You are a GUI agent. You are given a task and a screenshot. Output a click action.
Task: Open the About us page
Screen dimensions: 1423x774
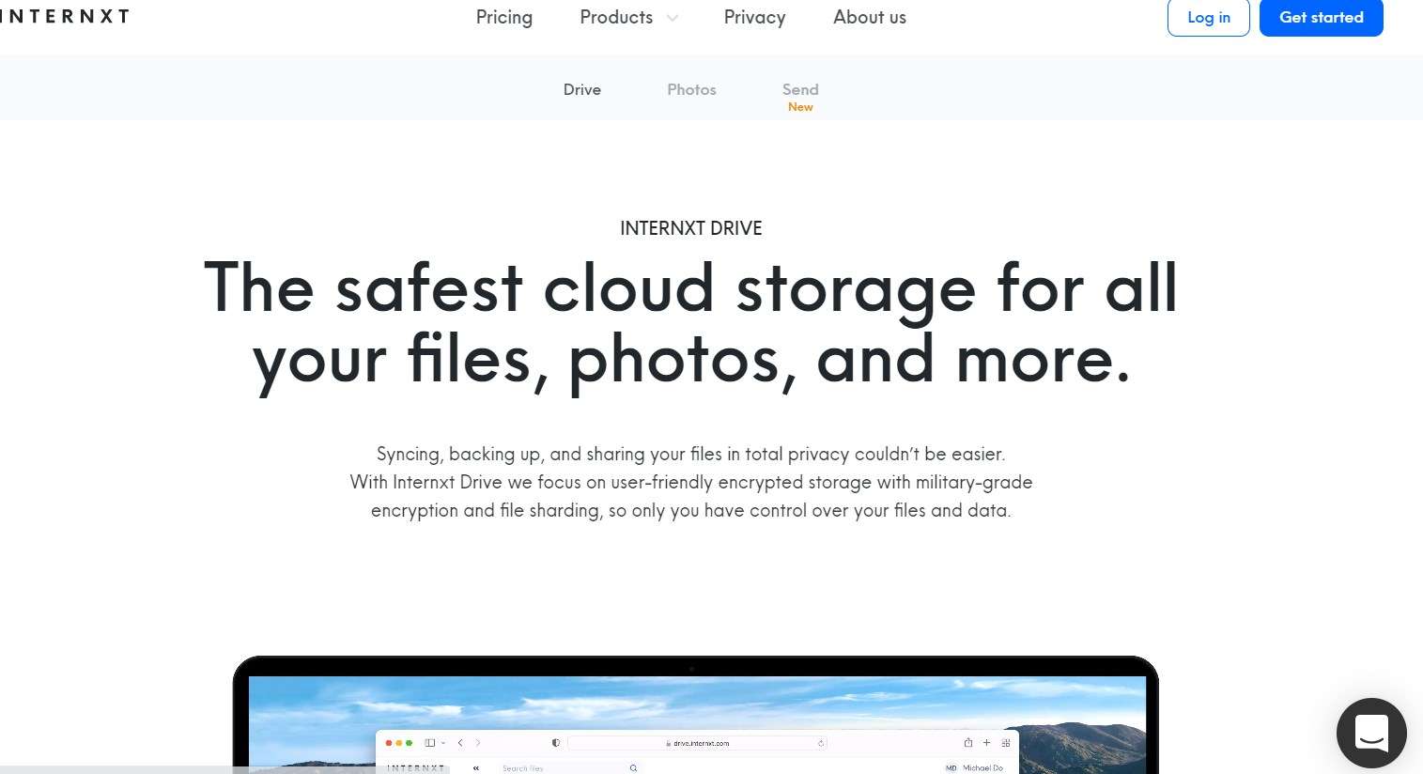[870, 17]
